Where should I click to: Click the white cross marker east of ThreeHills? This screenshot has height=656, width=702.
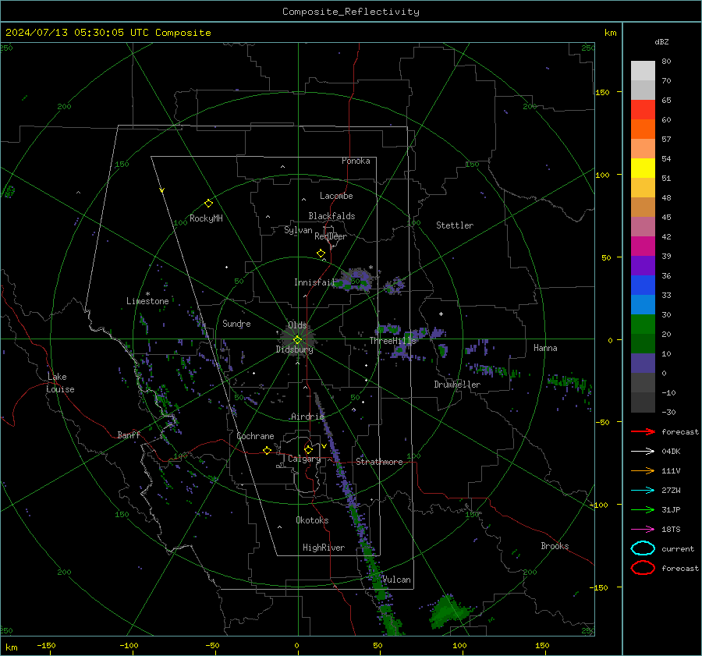click(x=441, y=314)
